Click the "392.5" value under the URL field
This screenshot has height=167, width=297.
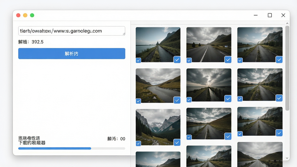point(37,42)
